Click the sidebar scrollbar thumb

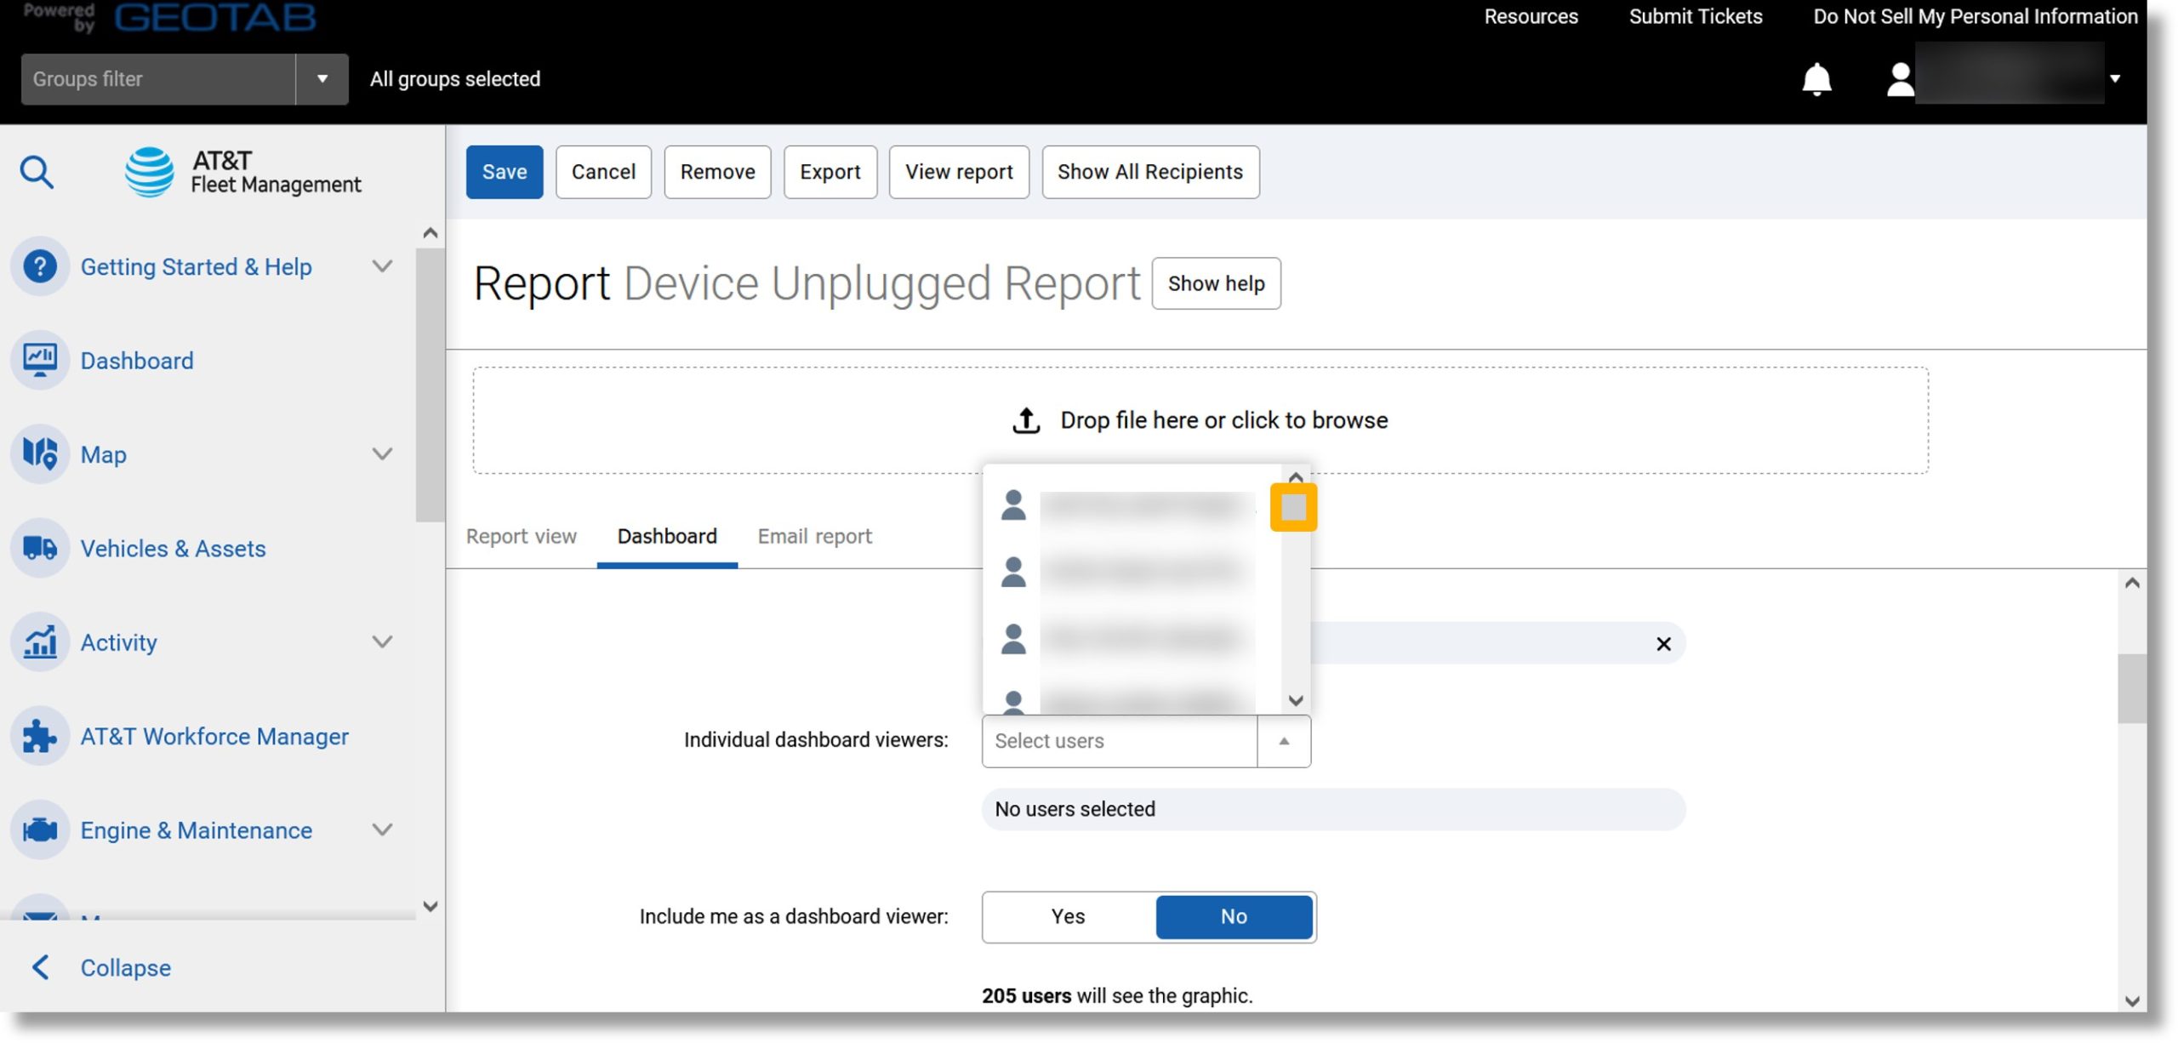[x=430, y=385]
